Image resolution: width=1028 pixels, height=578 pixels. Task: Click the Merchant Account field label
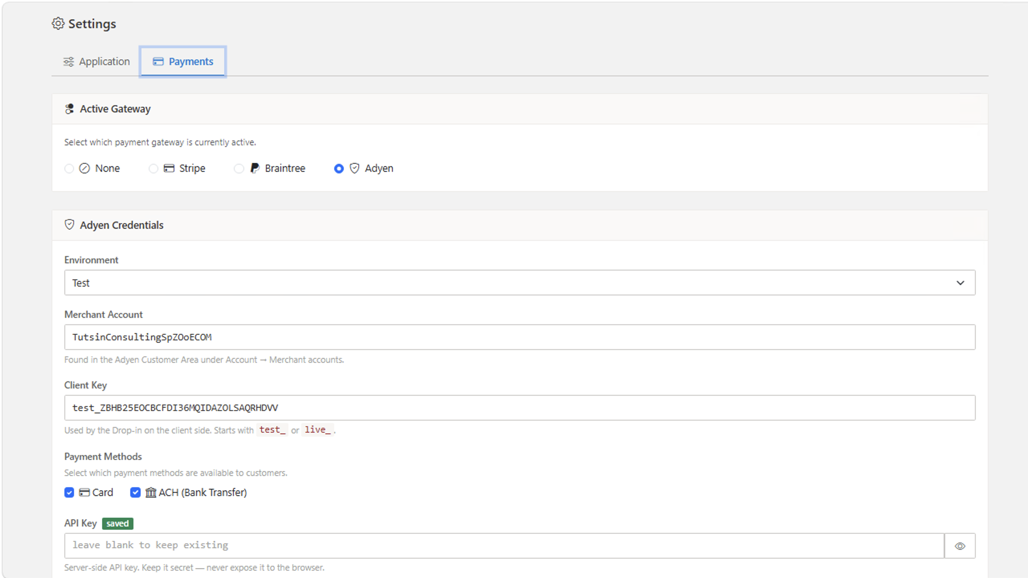pyautogui.click(x=103, y=315)
